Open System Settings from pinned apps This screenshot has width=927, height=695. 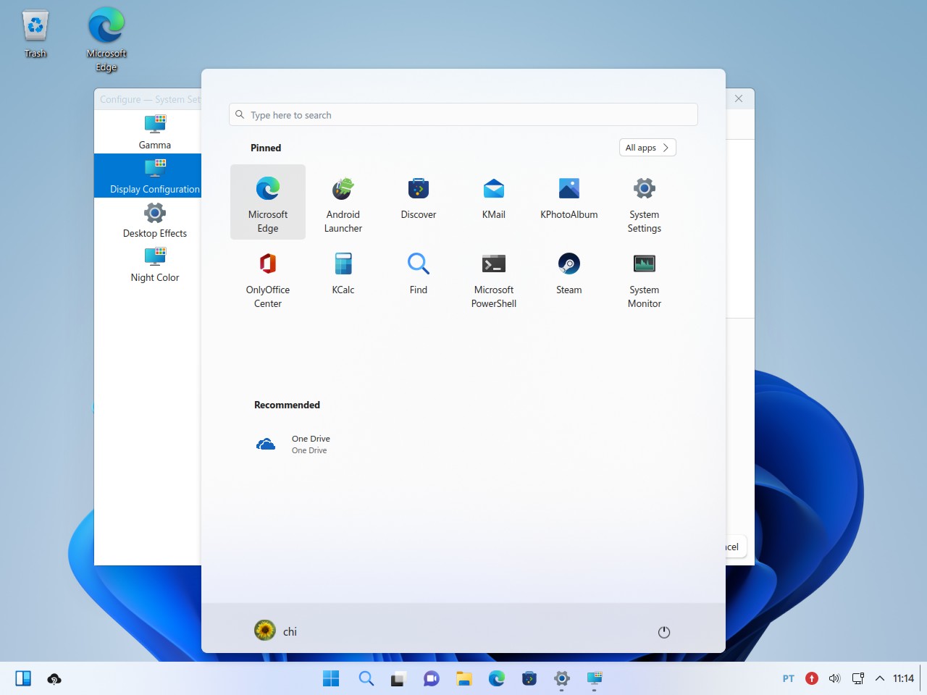pyautogui.click(x=644, y=202)
